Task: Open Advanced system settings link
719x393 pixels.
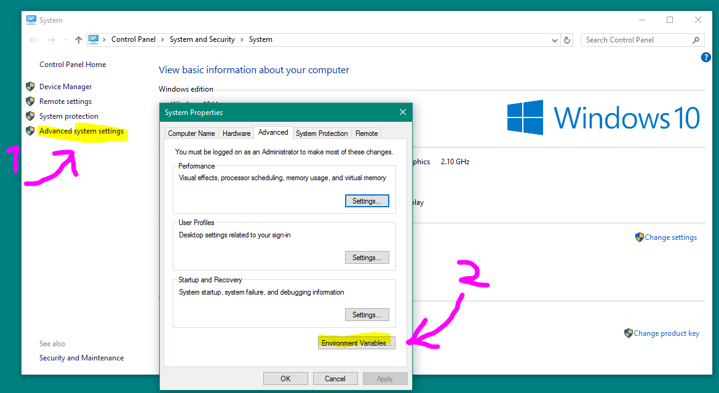Action: (x=82, y=131)
